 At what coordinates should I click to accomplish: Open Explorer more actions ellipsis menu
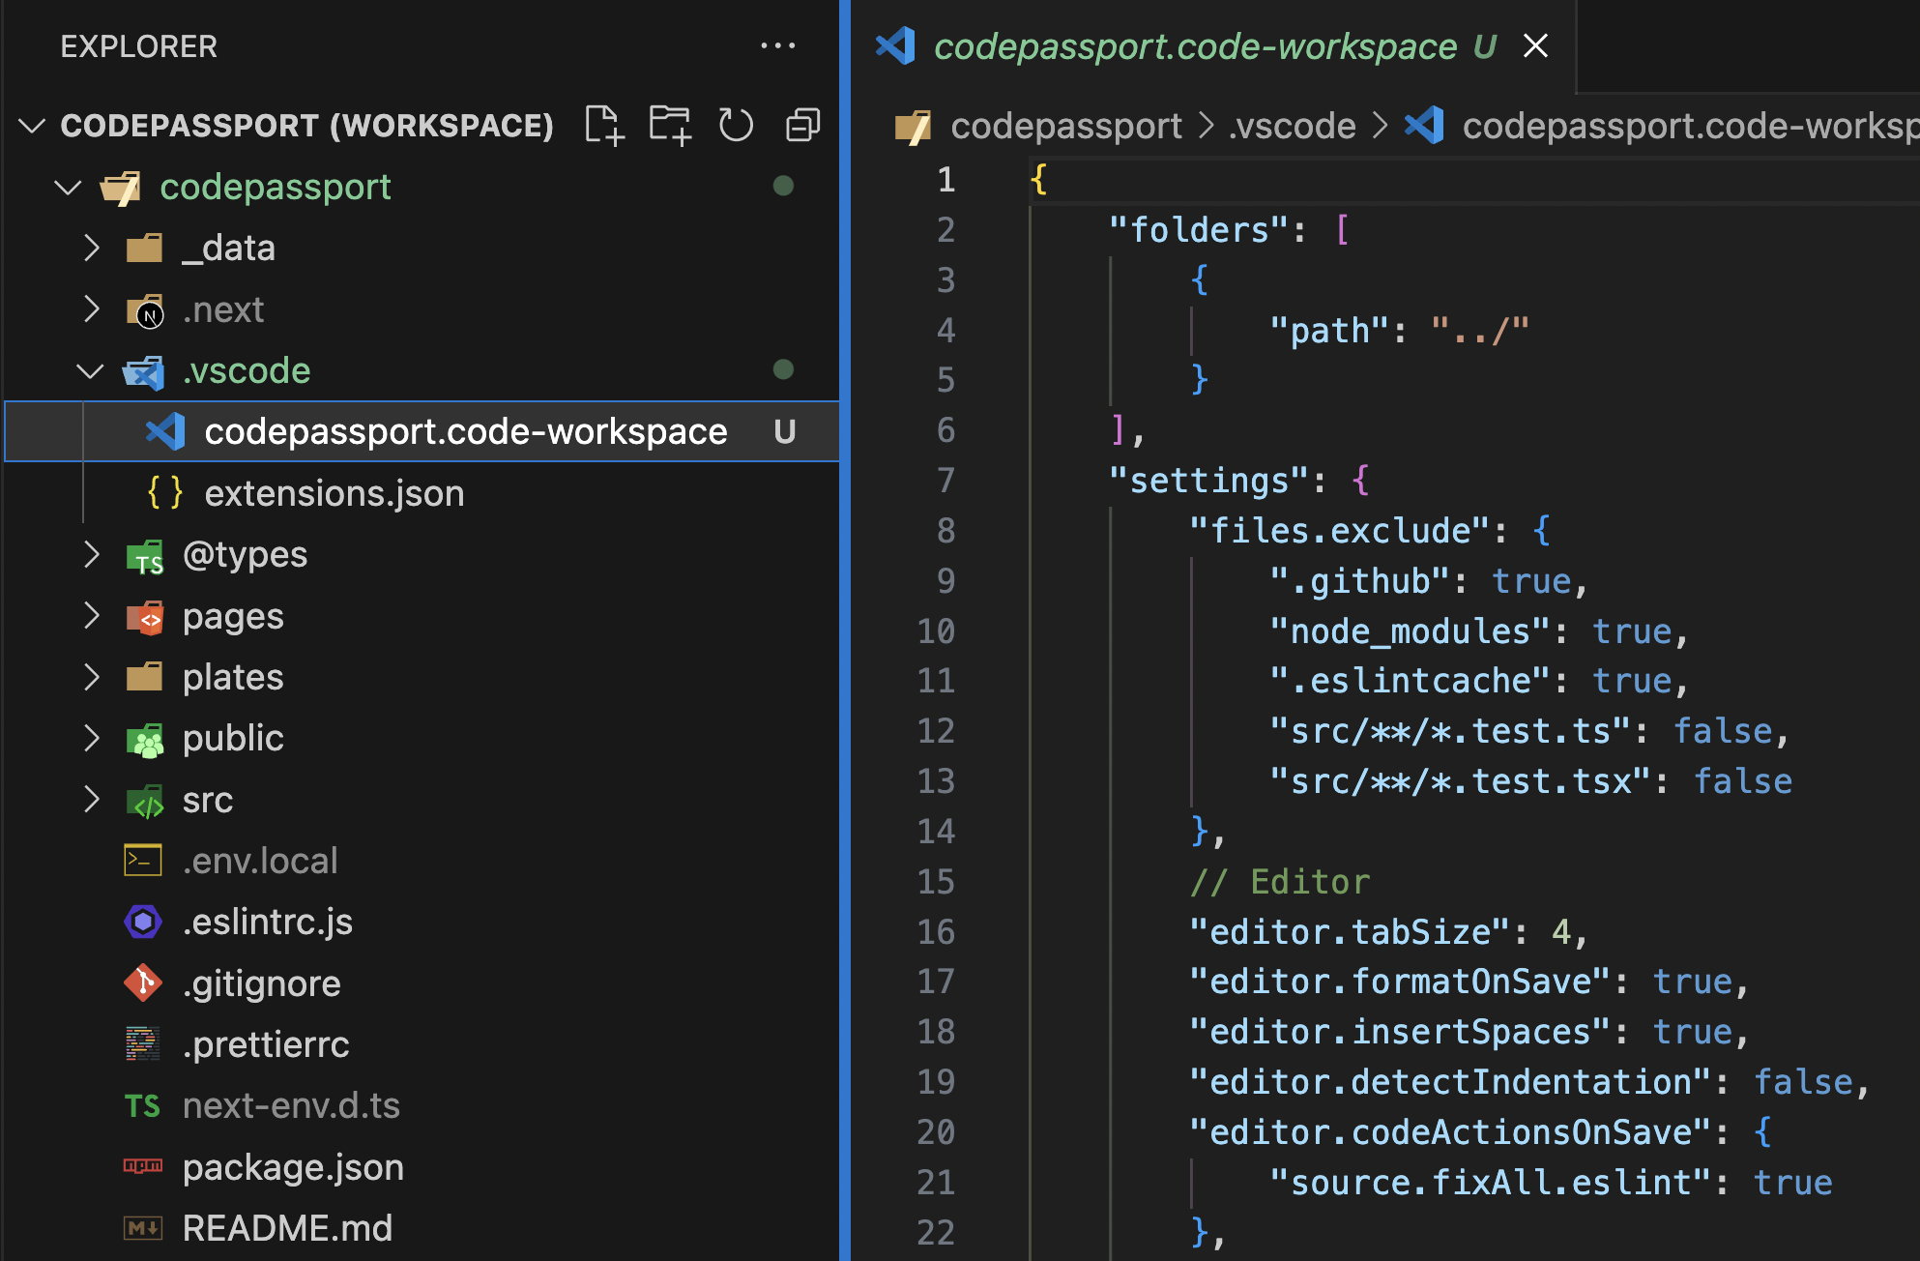coord(777,45)
